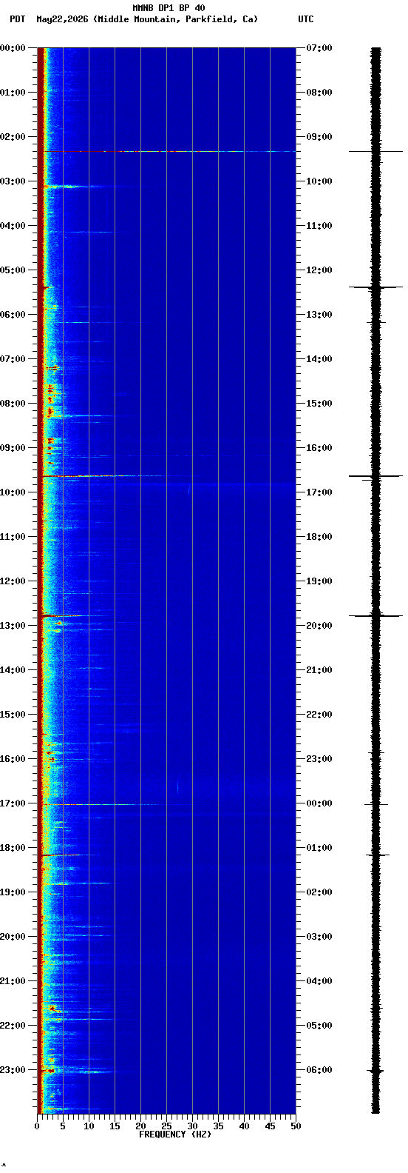
Task: Select the '05:00' label on PDT axis
Action: [13, 270]
